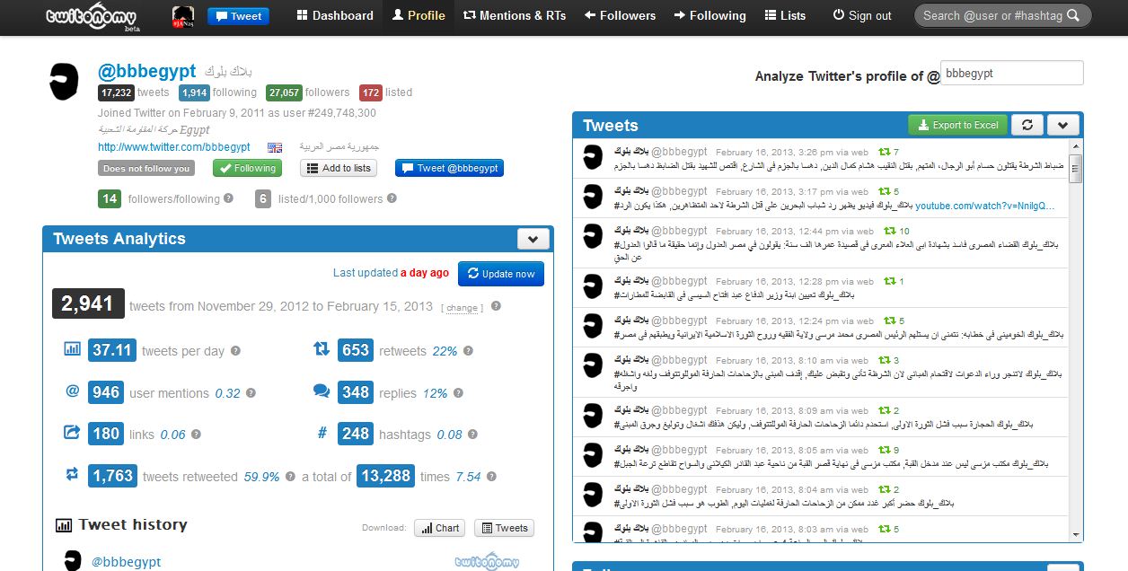This screenshot has height=571, width=1128.
Task: Click Export to Excel button
Action: (956, 125)
